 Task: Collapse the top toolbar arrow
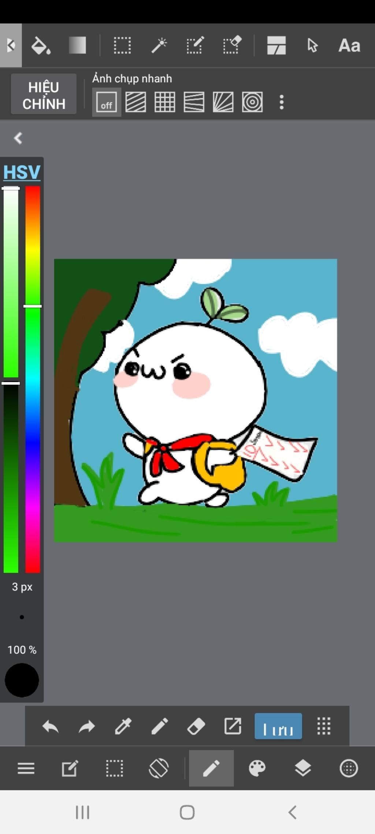pos(11,45)
